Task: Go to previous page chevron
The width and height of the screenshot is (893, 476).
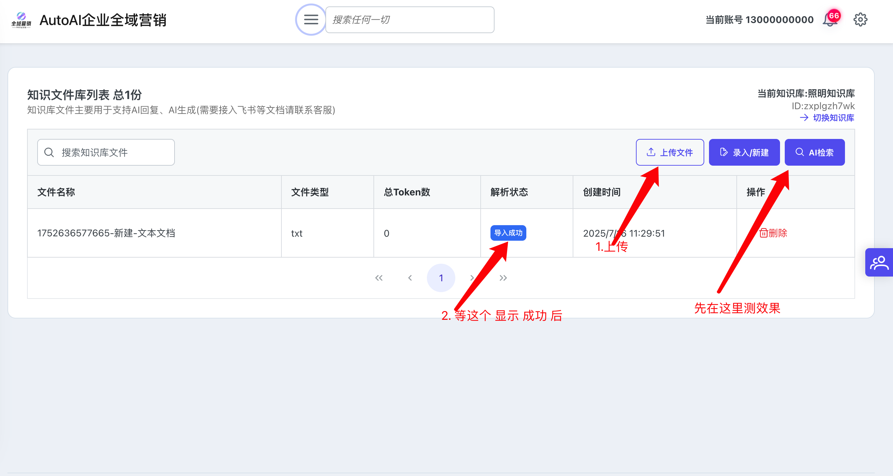Action: coord(410,278)
